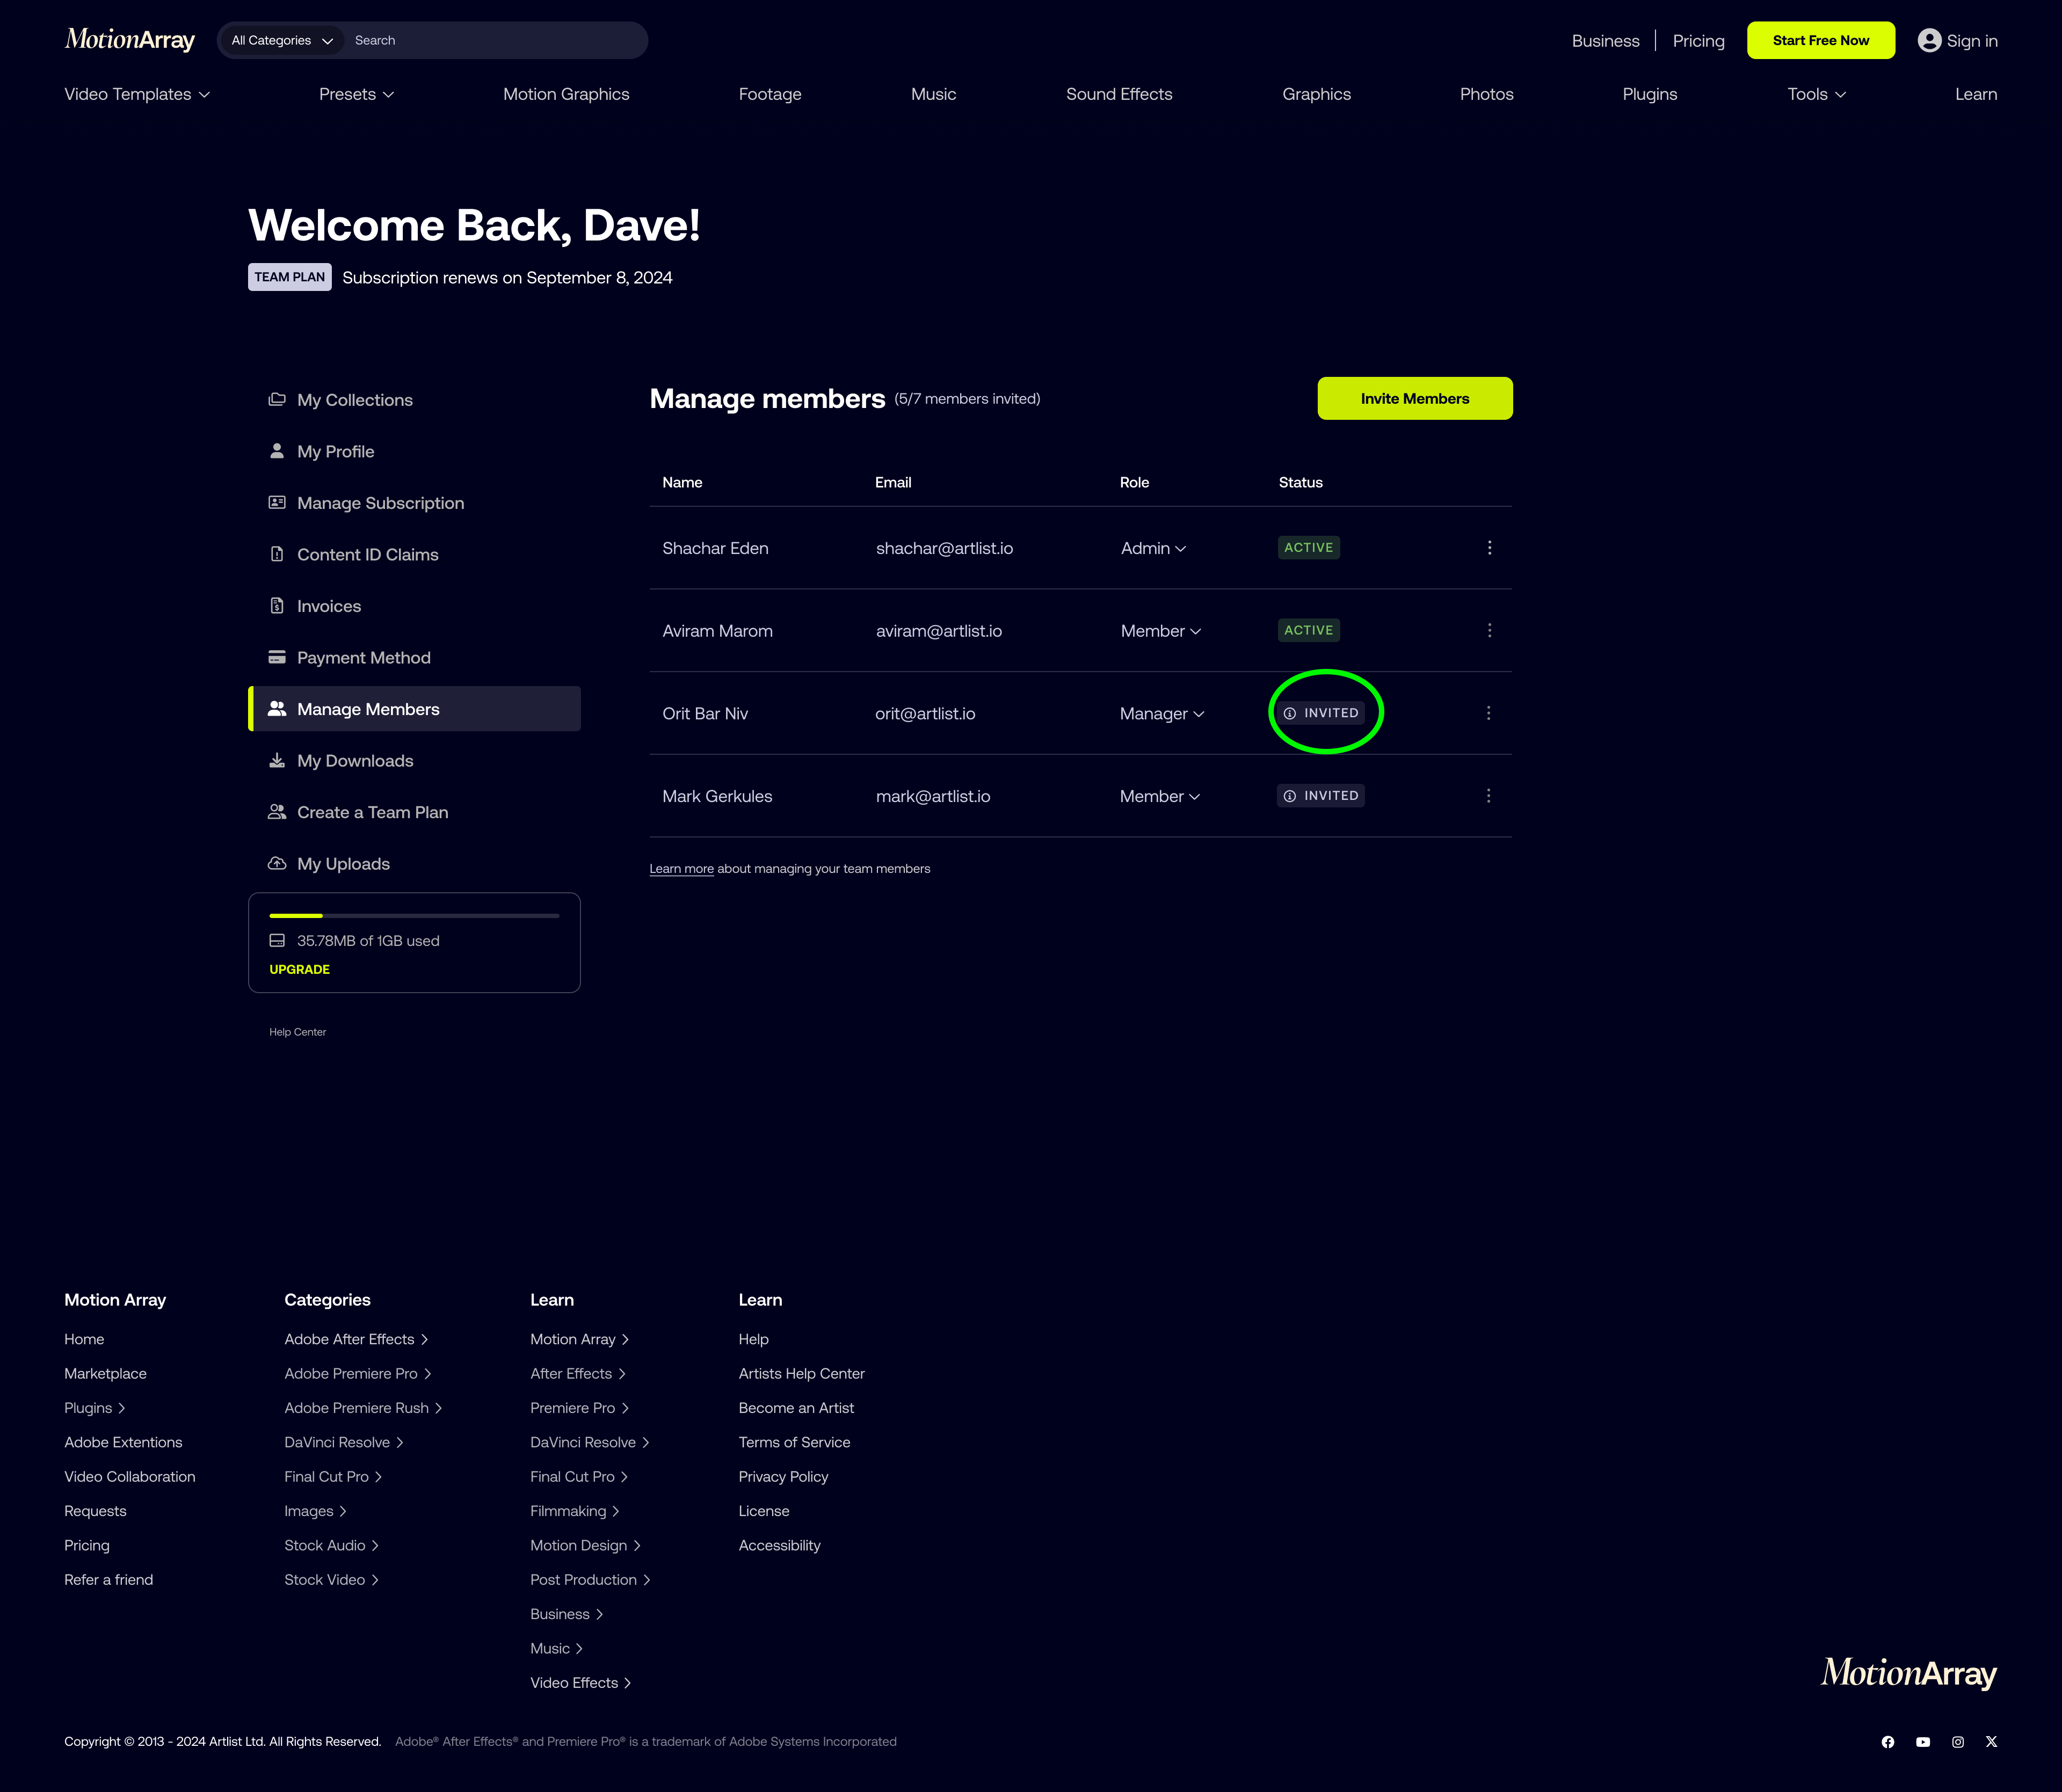This screenshot has height=1792, width=2062.
Task: Expand the Video Templates nav menu
Action: [x=137, y=94]
